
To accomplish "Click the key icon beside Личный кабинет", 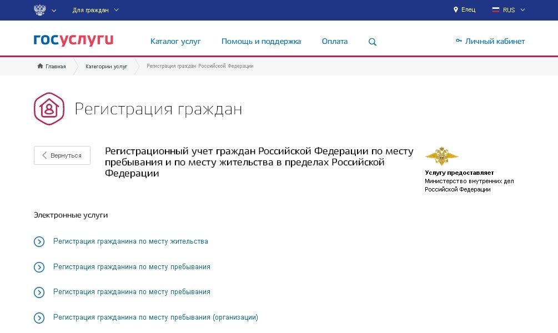I will click(459, 41).
